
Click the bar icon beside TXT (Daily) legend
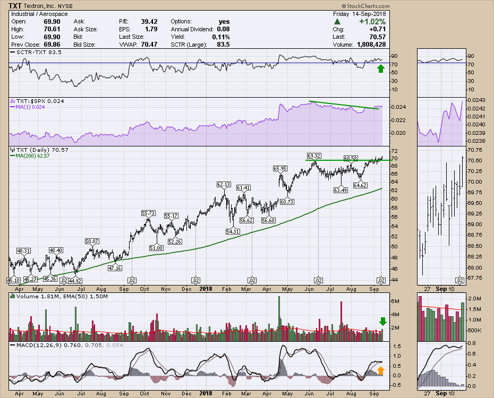point(13,150)
